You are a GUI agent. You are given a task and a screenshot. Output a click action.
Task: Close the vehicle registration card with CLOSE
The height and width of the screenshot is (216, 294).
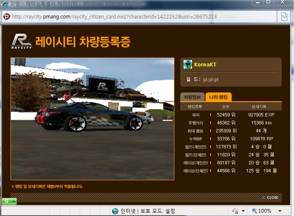(x=270, y=197)
